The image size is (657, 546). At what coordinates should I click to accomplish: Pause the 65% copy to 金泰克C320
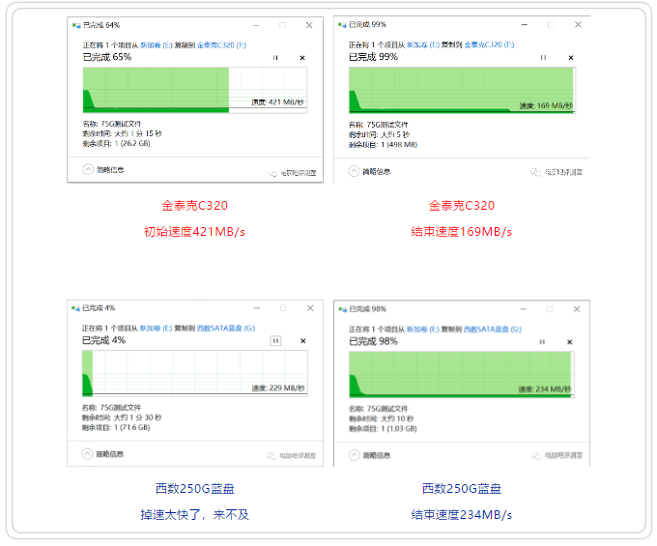pyautogui.click(x=275, y=58)
